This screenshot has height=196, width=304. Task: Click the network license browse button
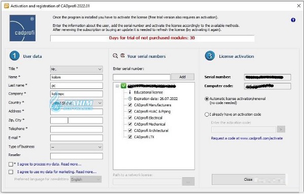pos(188,182)
